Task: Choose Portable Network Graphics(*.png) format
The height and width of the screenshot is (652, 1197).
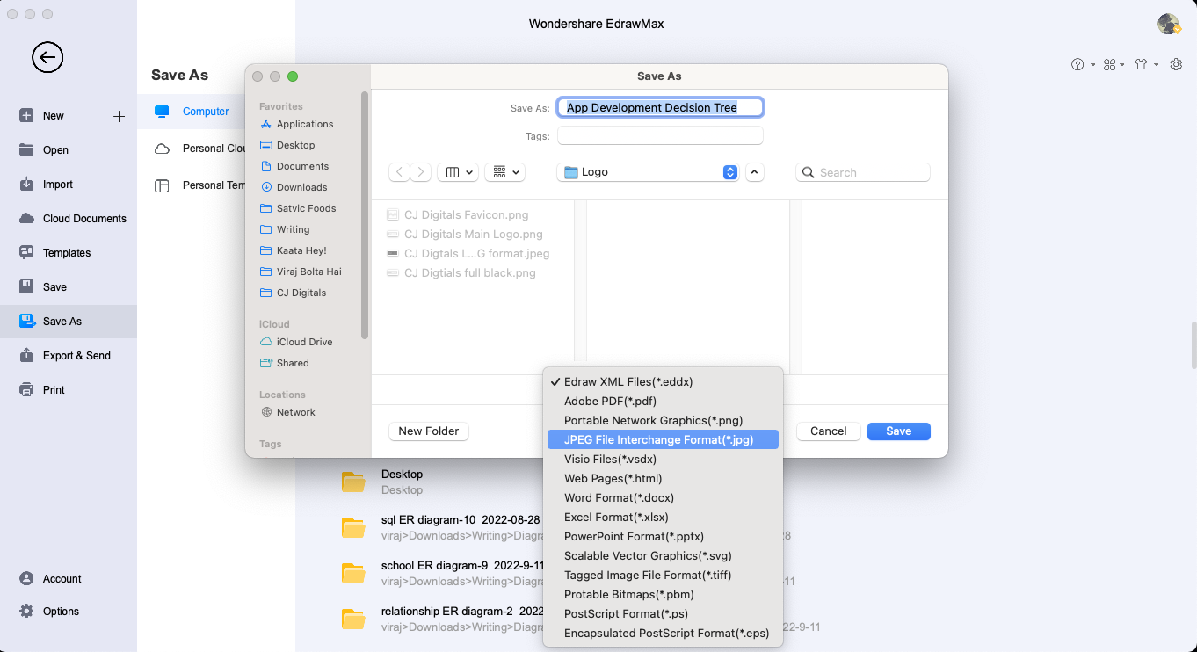Action: 663,421
